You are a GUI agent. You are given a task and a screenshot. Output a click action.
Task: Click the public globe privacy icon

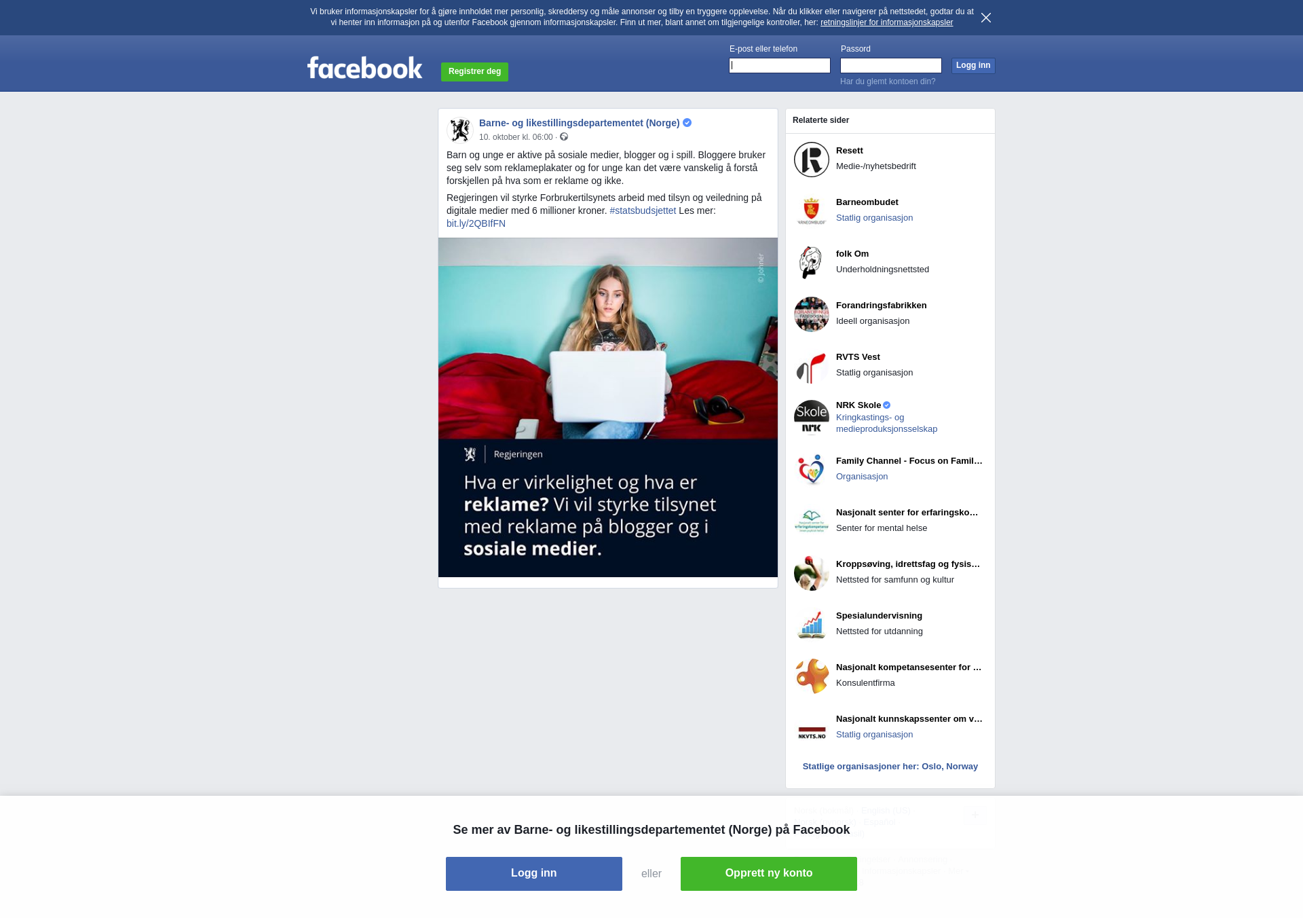(564, 137)
